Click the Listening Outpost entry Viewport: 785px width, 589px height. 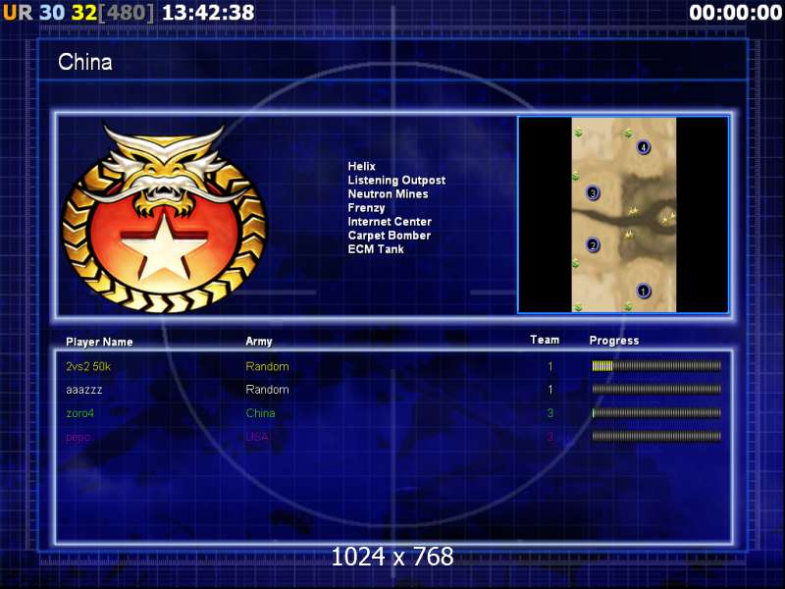pos(396,180)
